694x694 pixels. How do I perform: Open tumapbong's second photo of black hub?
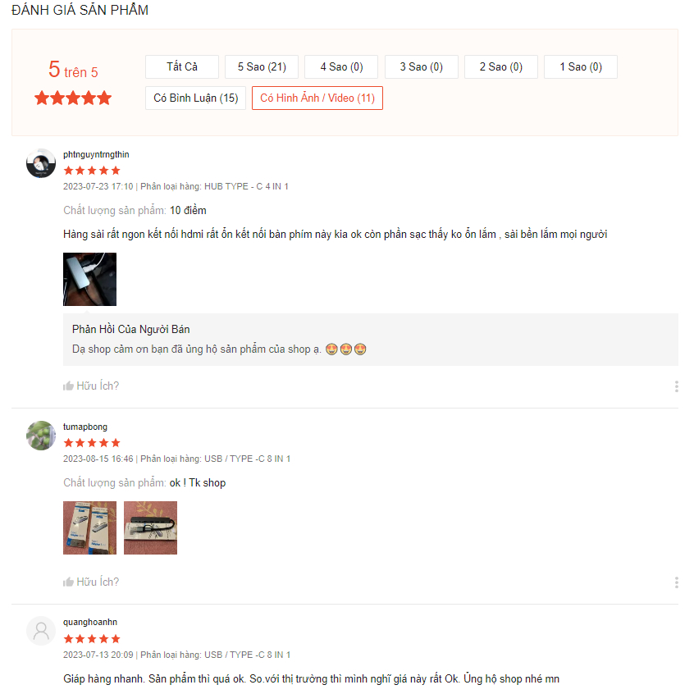pyautogui.click(x=150, y=527)
